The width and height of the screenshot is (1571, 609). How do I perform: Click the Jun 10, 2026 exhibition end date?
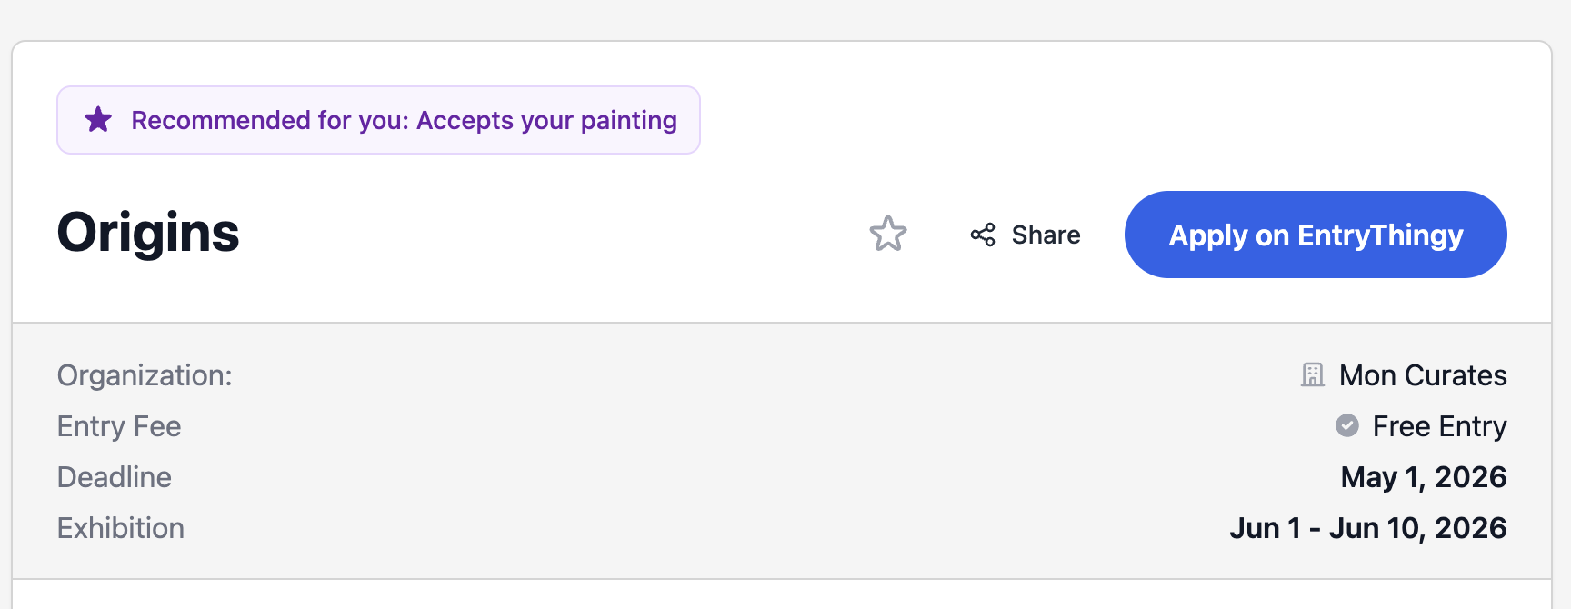tap(1417, 528)
